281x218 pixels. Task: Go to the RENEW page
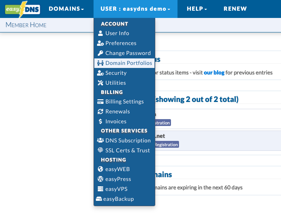point(235,9)
